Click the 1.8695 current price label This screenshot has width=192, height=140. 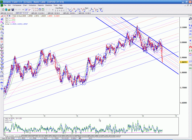184,62
